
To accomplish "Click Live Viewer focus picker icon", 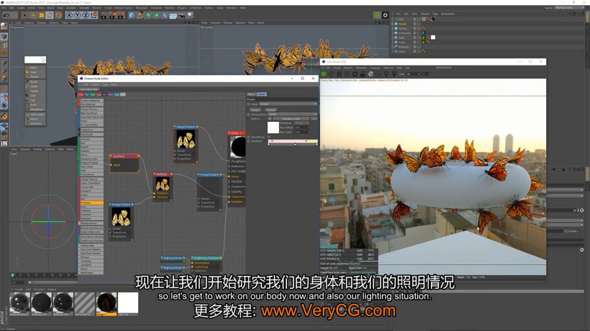I will tap(386, 74).
